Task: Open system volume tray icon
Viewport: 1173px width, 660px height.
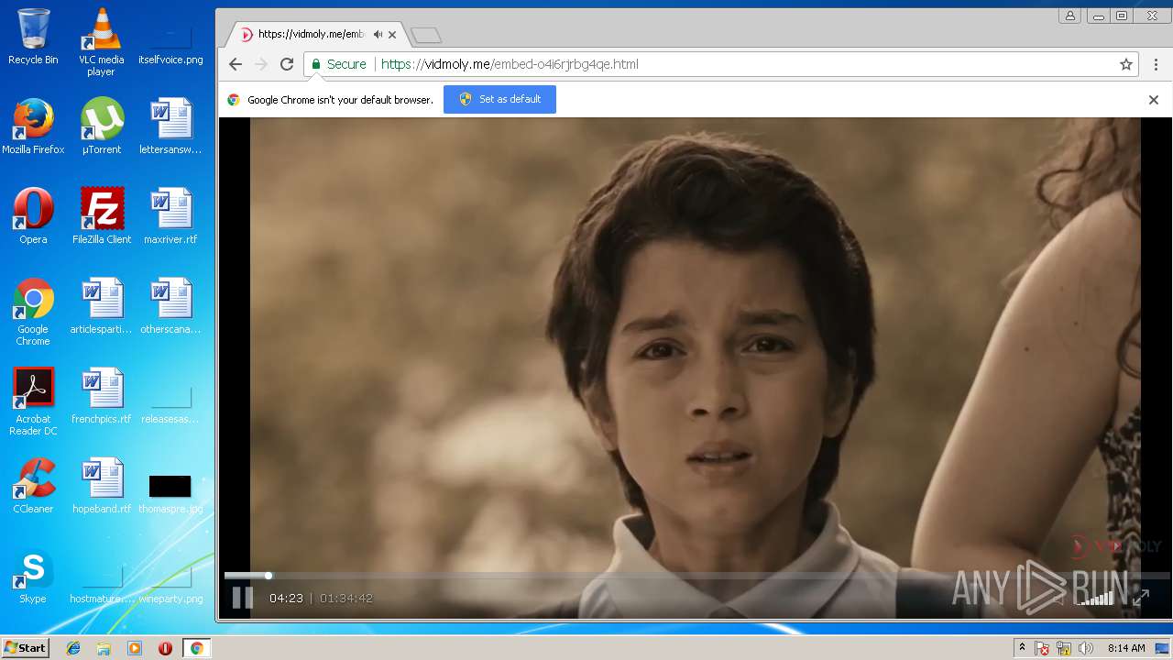Action: [x=1086, y=648]
